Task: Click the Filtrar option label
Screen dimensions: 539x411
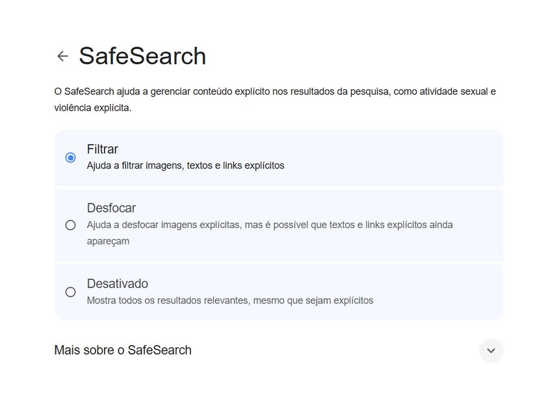Action: [x=102, y=149]
